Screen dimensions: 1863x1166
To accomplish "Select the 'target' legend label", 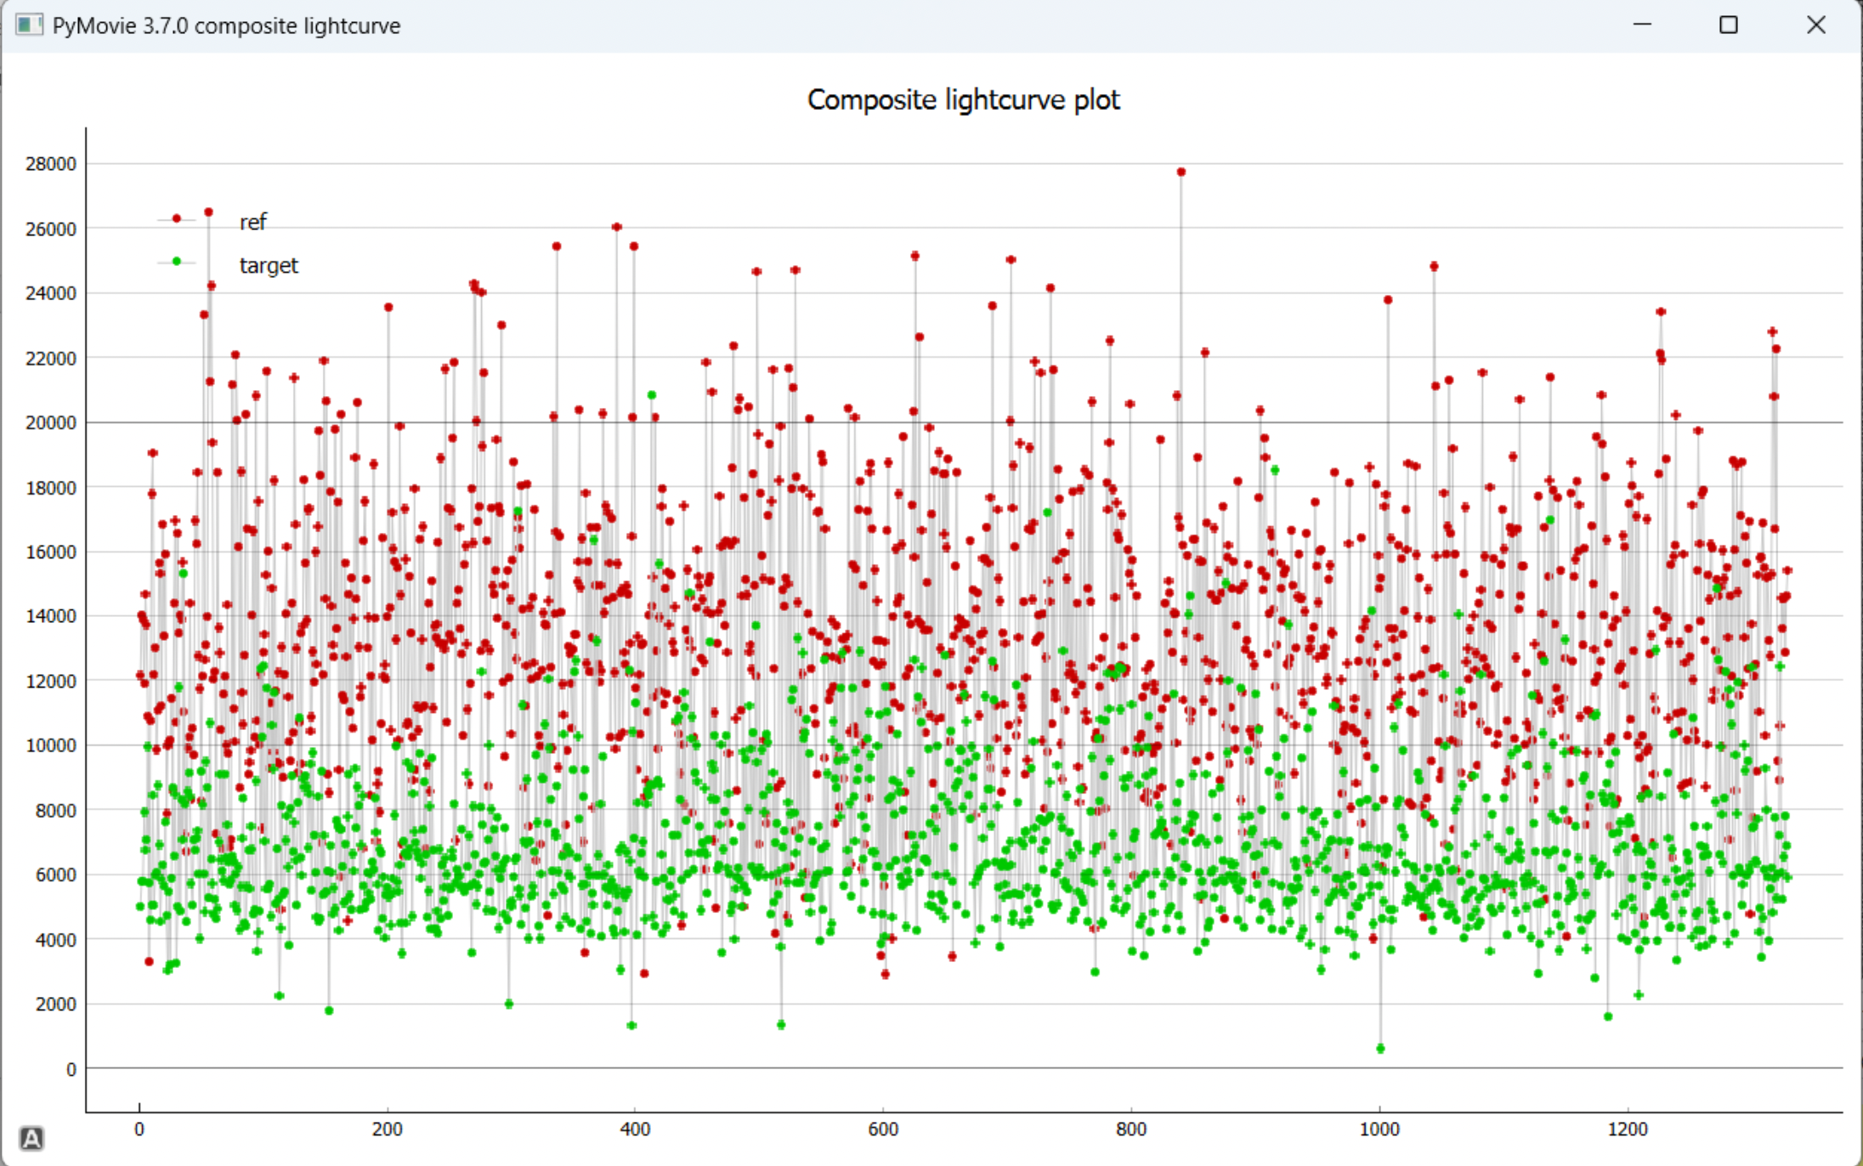I will click(269, 266).
